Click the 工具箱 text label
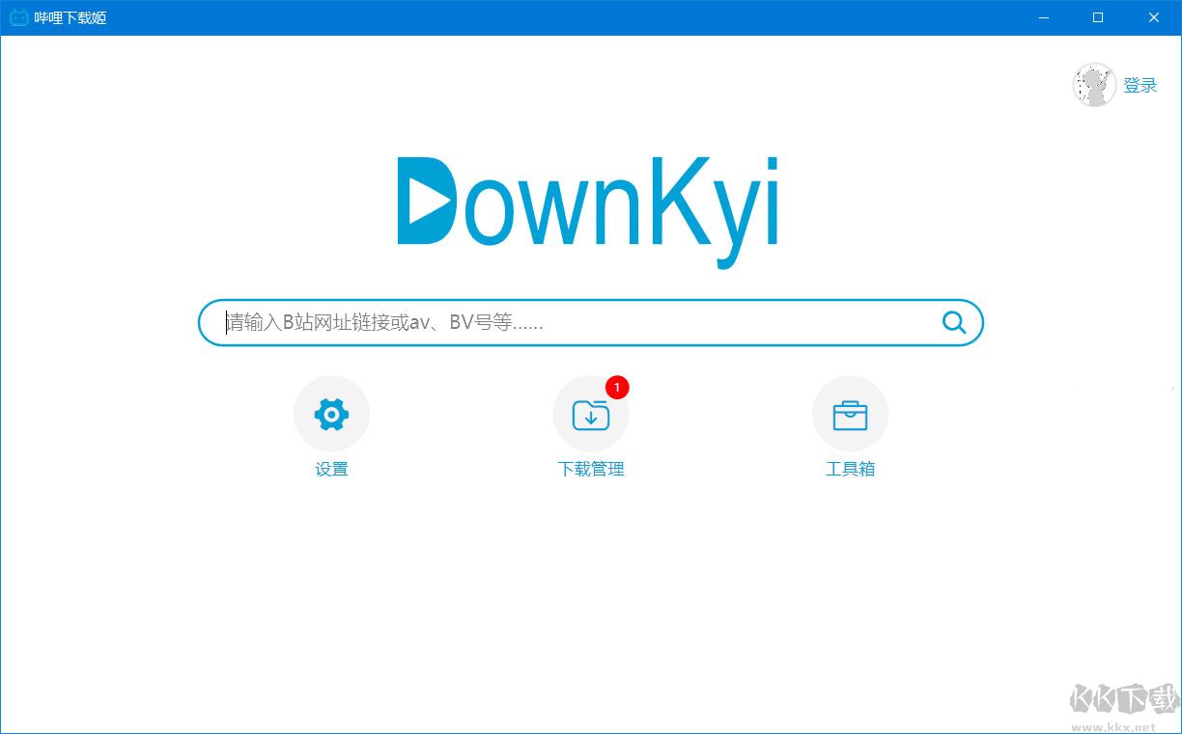 tap(850, 470)
